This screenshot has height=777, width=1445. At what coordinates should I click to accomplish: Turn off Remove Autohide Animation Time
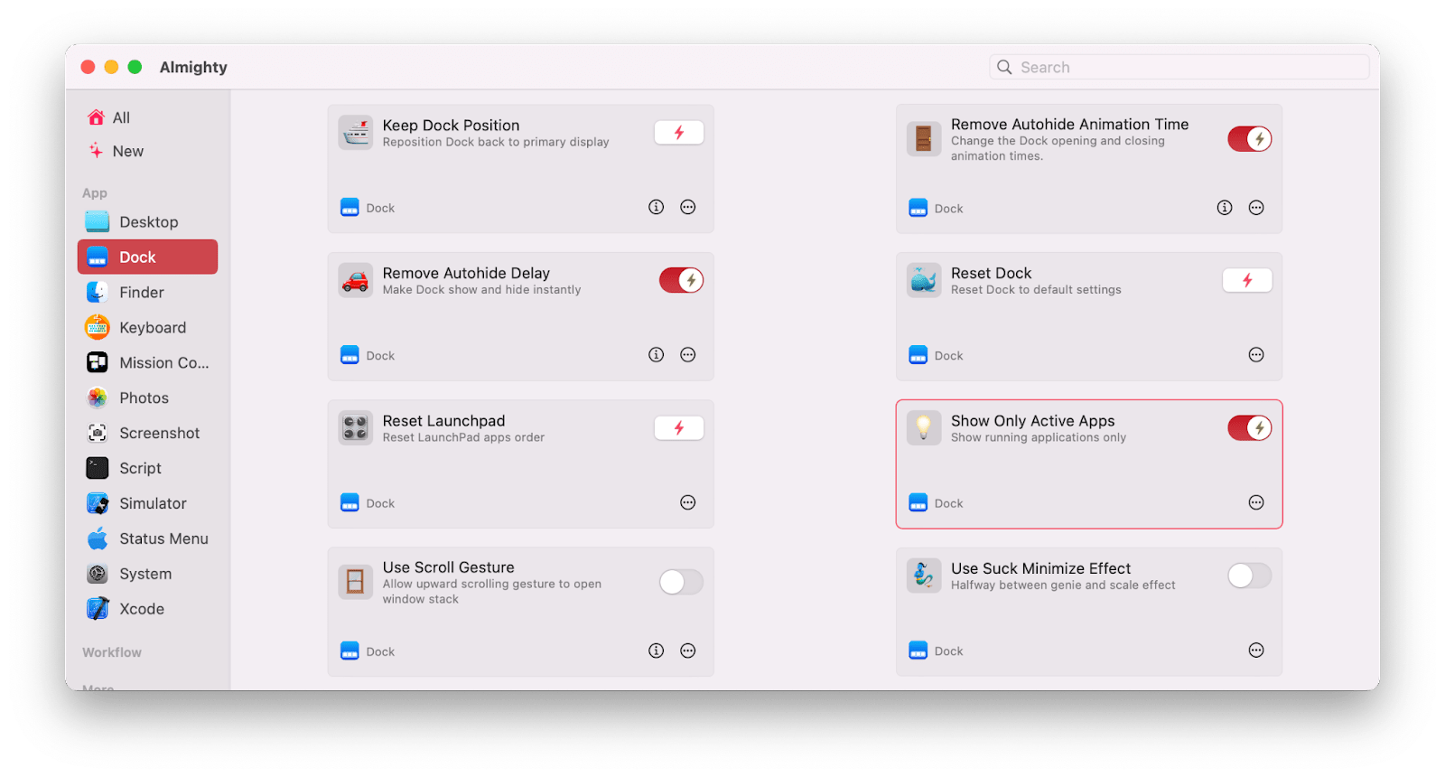tap(1249, 139)
